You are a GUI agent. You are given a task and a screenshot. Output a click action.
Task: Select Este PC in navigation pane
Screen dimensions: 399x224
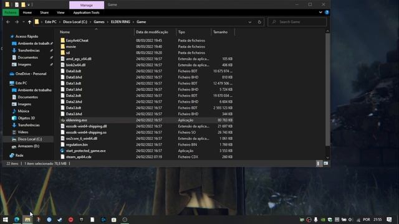pos(21,83)
